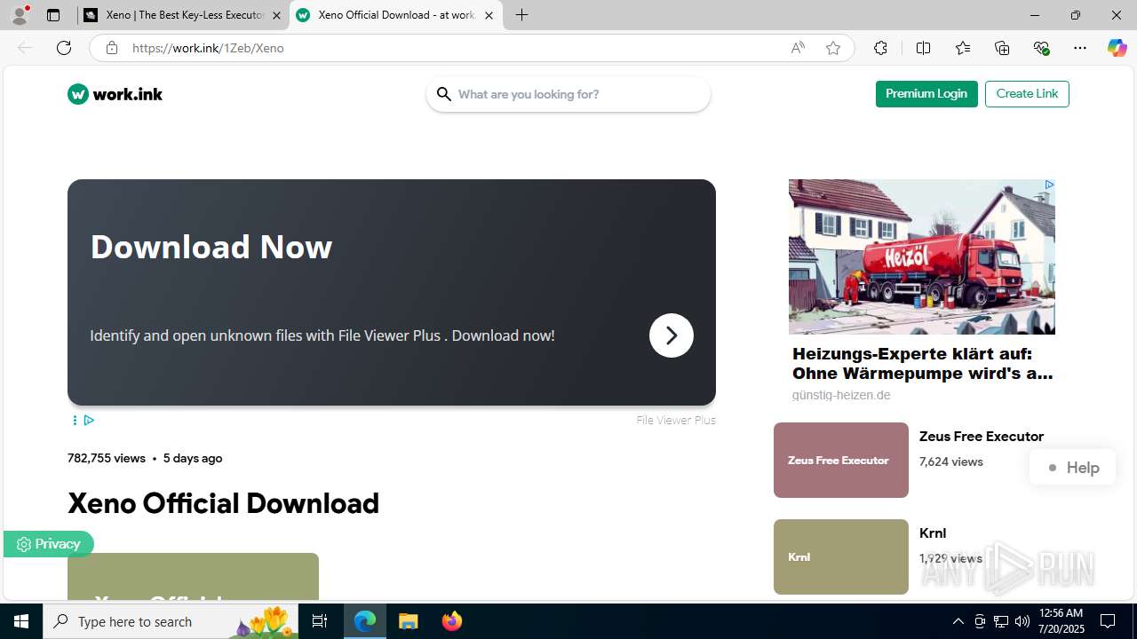Click the work.ink logo
The image size is (1137, 639).
pyautogui.click(x=115, y=94)
